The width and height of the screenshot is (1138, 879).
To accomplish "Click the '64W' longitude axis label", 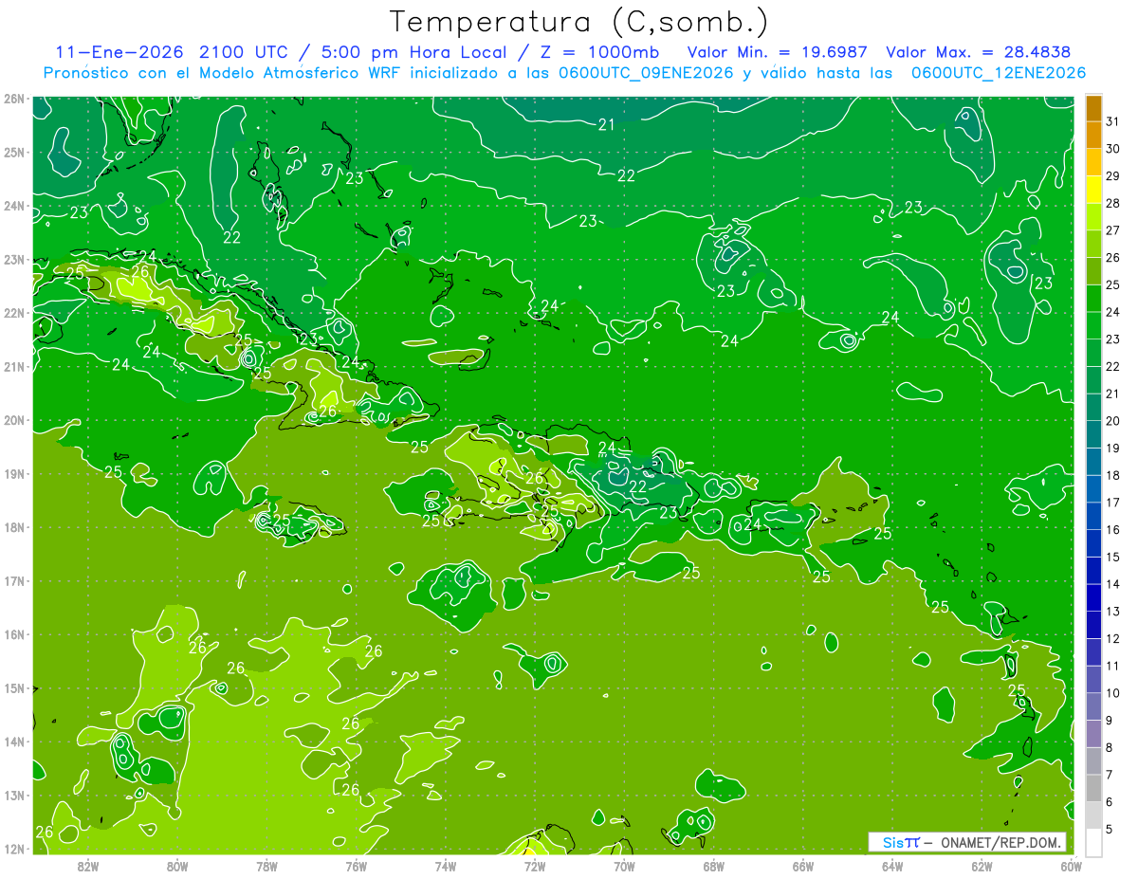I will click(892, 866).
